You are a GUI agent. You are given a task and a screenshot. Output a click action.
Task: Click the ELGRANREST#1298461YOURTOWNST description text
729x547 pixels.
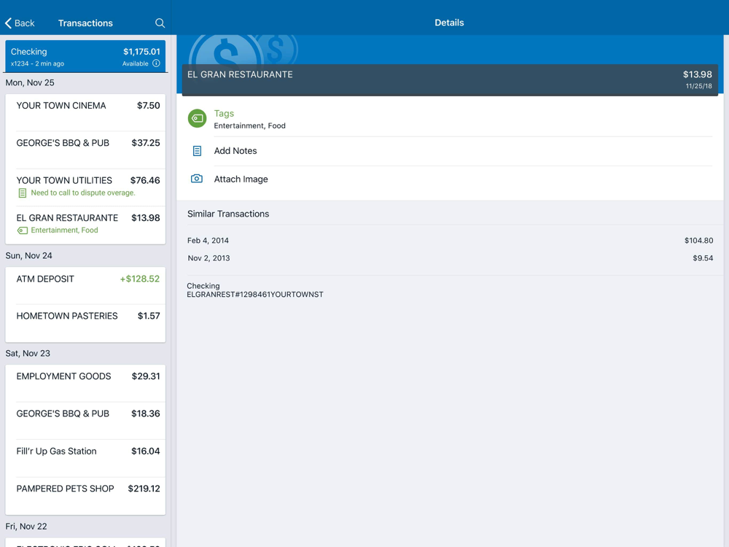[x=255, y=295]
